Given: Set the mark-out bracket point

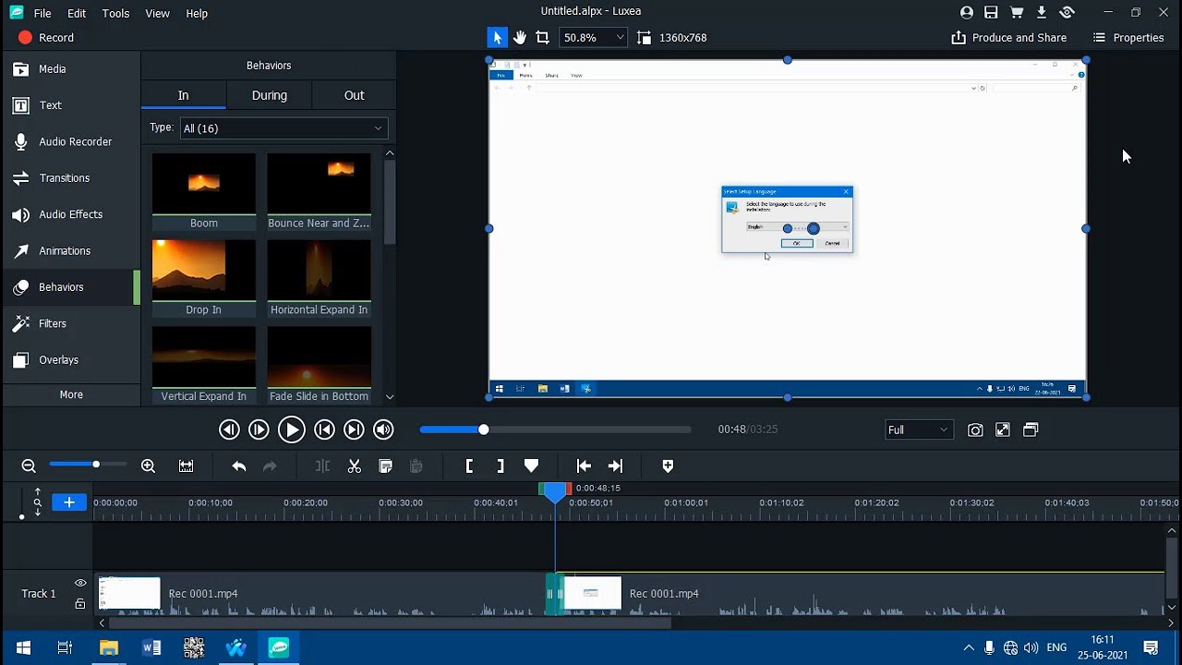Looking at the screenshot, I should click(500, 466).
